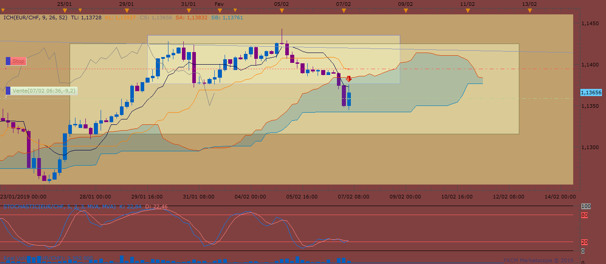The height and width of the screenshot is (264, 606).
Task: Click the 07/02 08:00 time axis label
Action: [x=353, y=197]
